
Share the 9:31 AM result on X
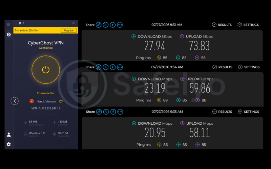point(106,25)
